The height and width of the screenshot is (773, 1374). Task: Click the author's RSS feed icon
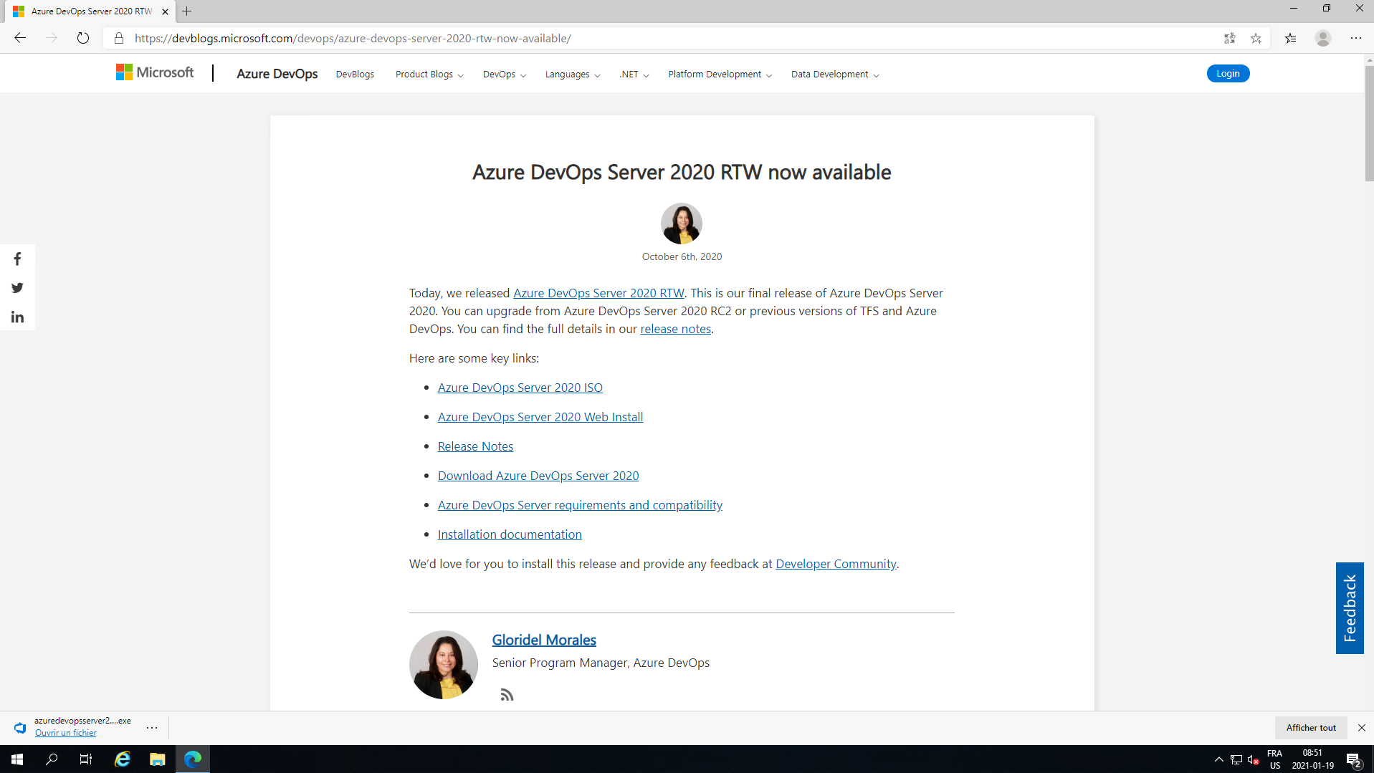[507, 695]
